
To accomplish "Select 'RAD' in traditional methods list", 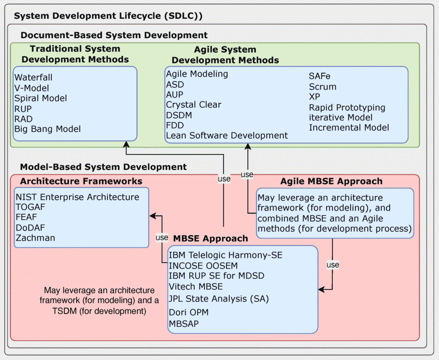I will pyautogui.click(x=24, y=119).
